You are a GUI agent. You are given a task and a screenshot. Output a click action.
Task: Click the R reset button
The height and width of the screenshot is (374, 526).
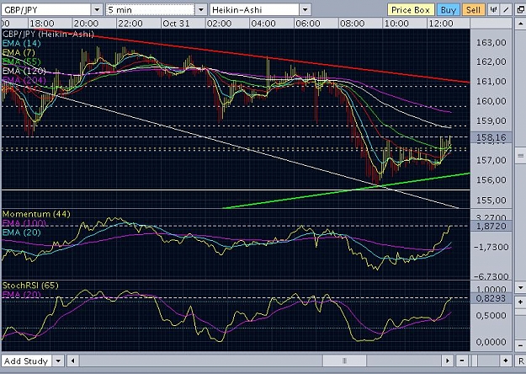tap(521, 361)
